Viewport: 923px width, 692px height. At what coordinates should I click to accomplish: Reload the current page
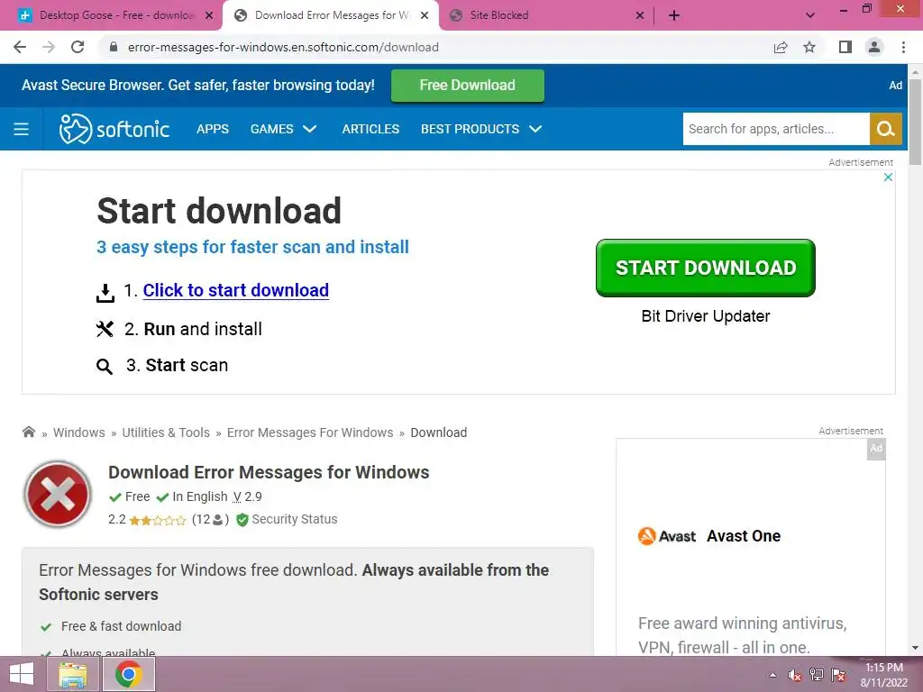tap(78, 47)
